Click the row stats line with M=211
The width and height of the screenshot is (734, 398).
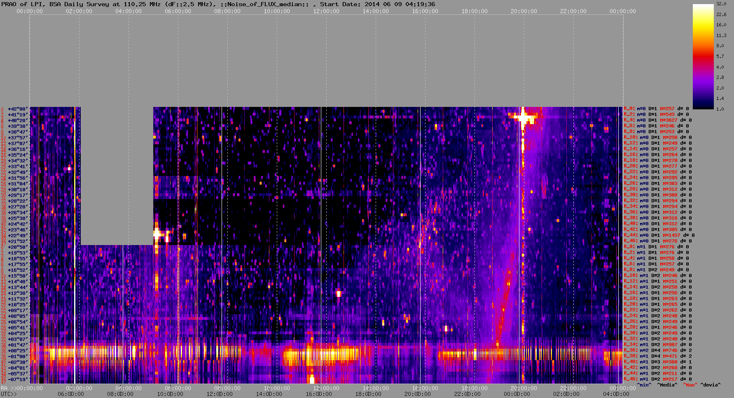point(658,374)
